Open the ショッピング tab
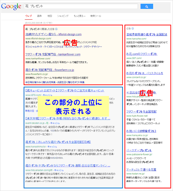The width and height of the screenshot is (173, 191). 63,16
